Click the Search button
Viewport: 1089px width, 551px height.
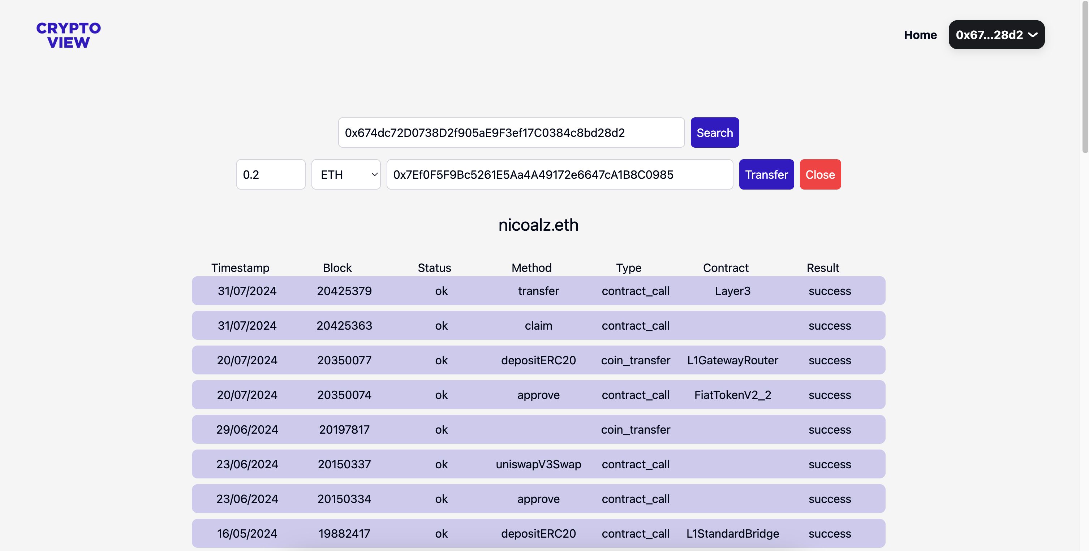[714, 133]
